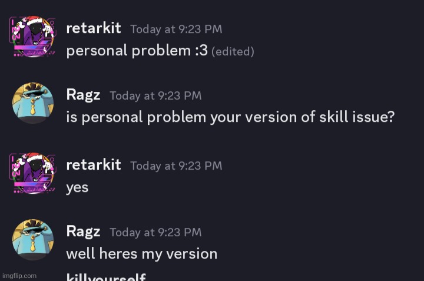Click the partially visible bottom message line
Viewport: 424px width, 281px height.
click(106, 277)
